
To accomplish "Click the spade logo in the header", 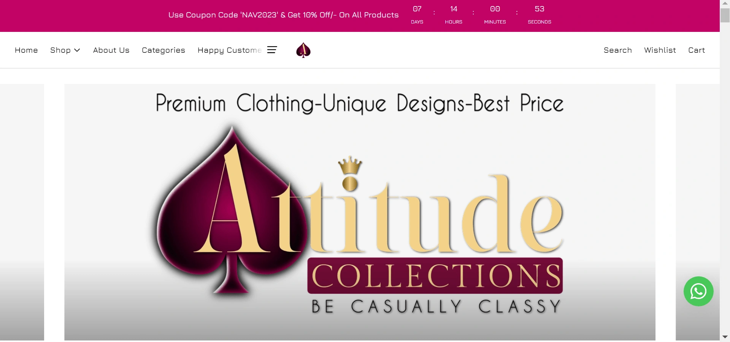I will pyautogui.click(x=303, y=50).
